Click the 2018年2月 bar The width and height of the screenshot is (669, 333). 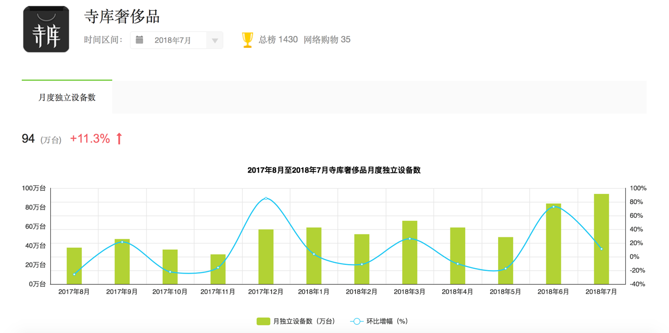tap(362, 259)
